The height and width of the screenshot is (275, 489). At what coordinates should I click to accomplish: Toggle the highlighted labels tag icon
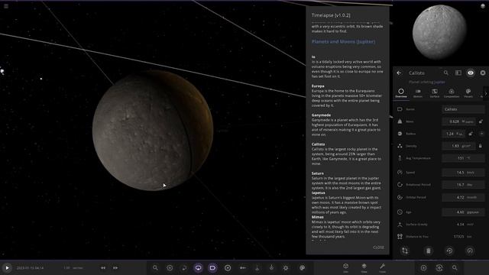point(212,267)
